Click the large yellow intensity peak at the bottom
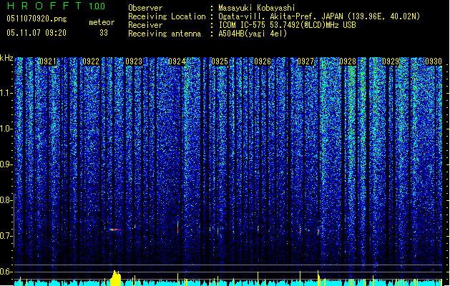The height and width of the screenshot is (286, 450). coord(116,278)
